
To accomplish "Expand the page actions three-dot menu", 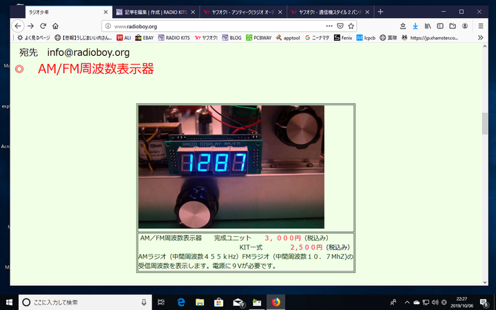I will (x=329, y=25).
